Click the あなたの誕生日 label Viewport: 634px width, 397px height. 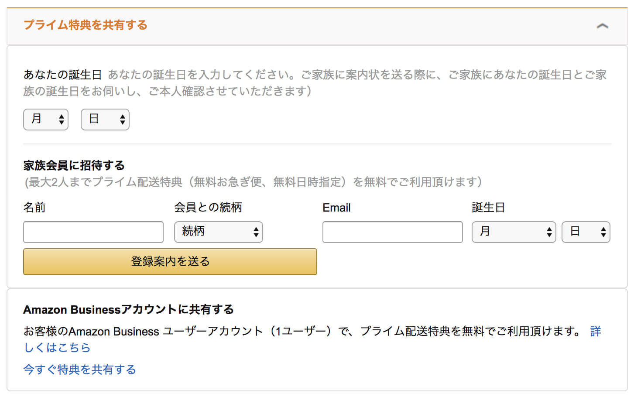[x=62, y=75]
